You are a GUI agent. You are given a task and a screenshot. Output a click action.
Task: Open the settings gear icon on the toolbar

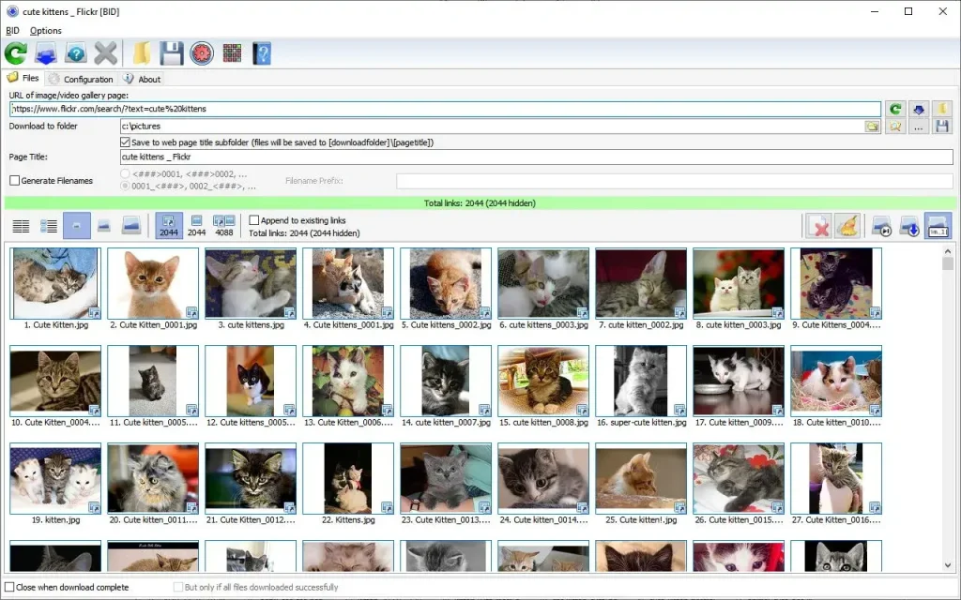(201, 52)
